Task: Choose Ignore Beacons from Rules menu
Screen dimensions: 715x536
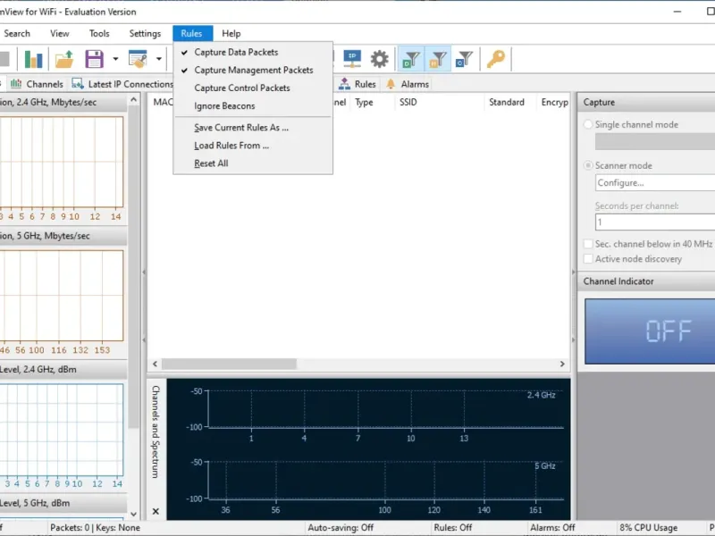Action: 224,106
